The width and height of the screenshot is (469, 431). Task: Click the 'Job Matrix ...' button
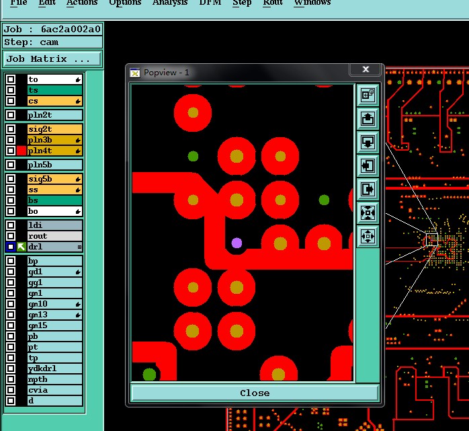point(52,58)
